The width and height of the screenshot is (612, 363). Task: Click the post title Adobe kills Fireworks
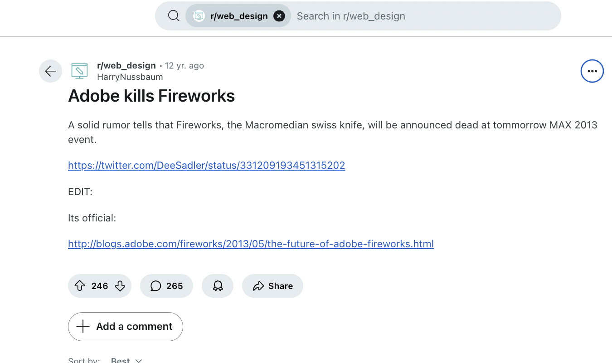151,96
